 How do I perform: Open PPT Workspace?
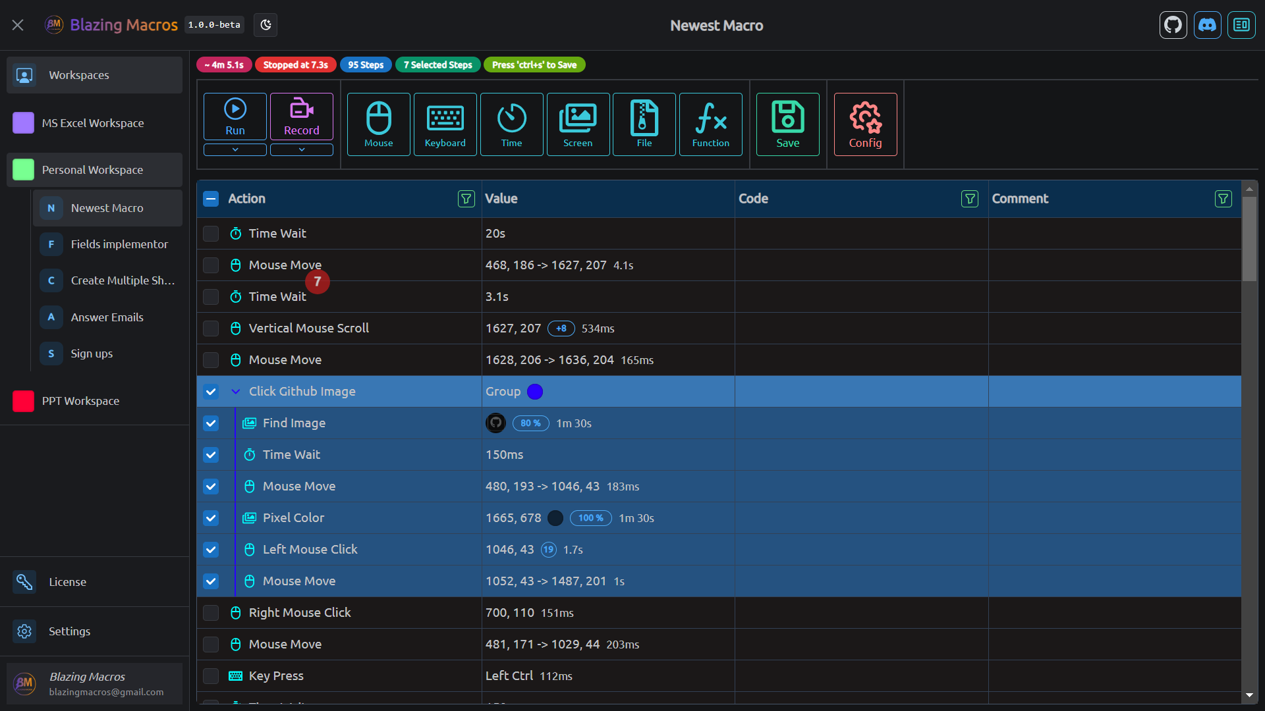click(x=95, y=401)
